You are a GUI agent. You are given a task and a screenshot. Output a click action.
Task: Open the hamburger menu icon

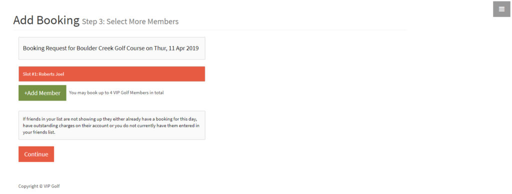click(501, 9)
